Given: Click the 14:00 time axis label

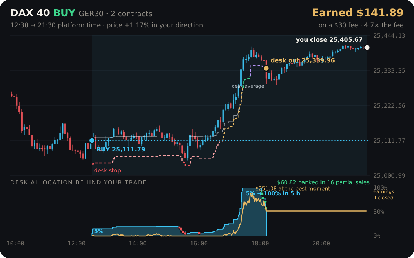Looking at the screenshot, I should [x=138, y=244].
